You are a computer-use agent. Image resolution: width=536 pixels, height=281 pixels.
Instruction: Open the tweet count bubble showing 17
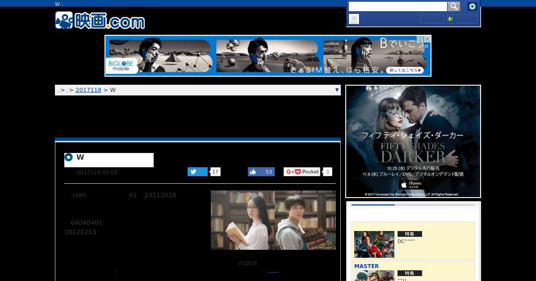(x=215, y=172)
